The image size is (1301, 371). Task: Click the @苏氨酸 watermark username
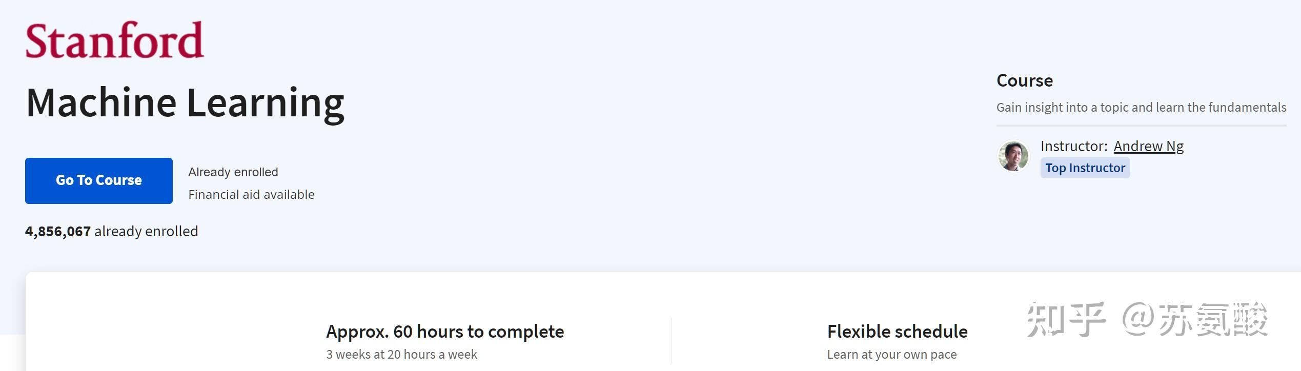[1195, 319]
